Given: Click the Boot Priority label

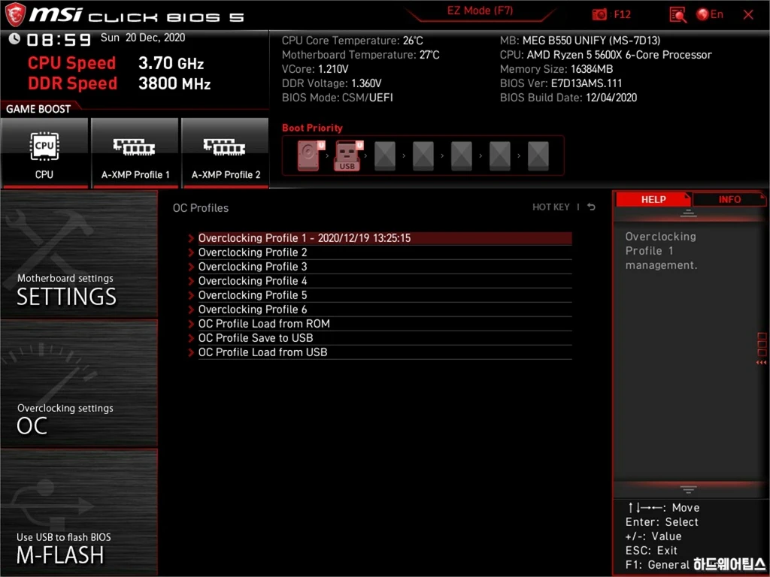Looking at the screenshot, I should [x=312, y=128].
